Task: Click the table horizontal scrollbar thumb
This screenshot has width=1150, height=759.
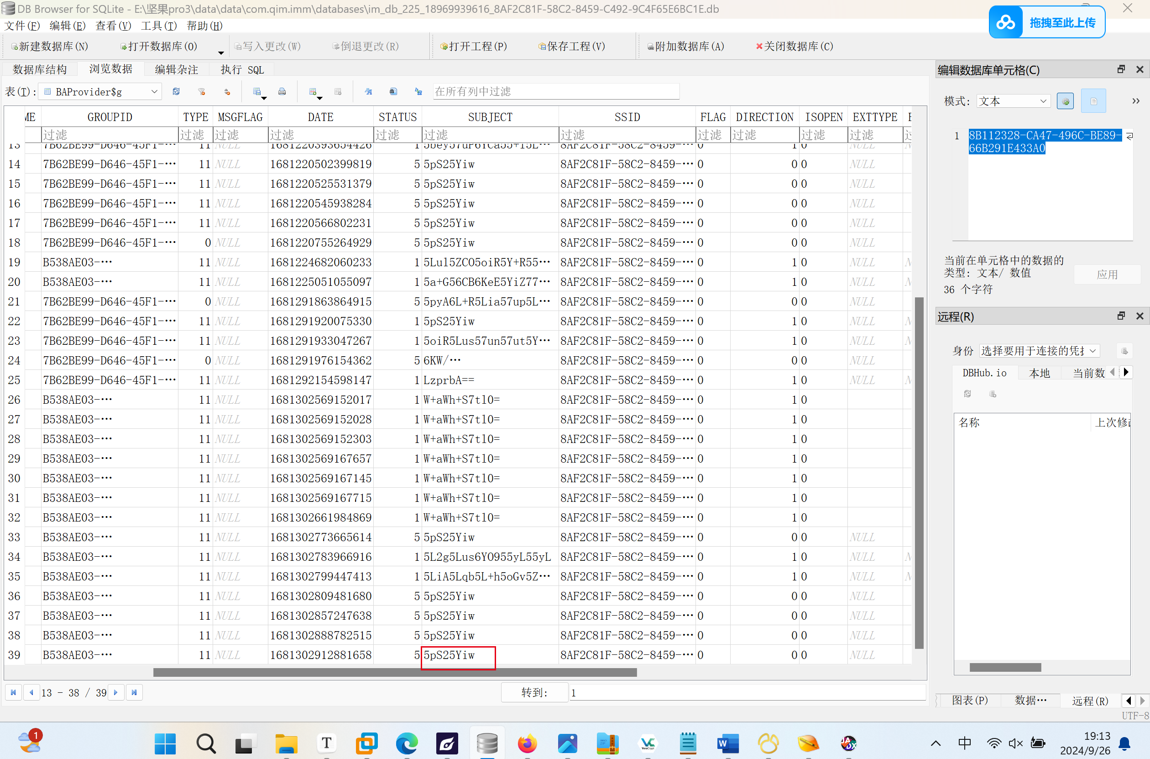Action: pyautogui.click(x=395, y=673)
